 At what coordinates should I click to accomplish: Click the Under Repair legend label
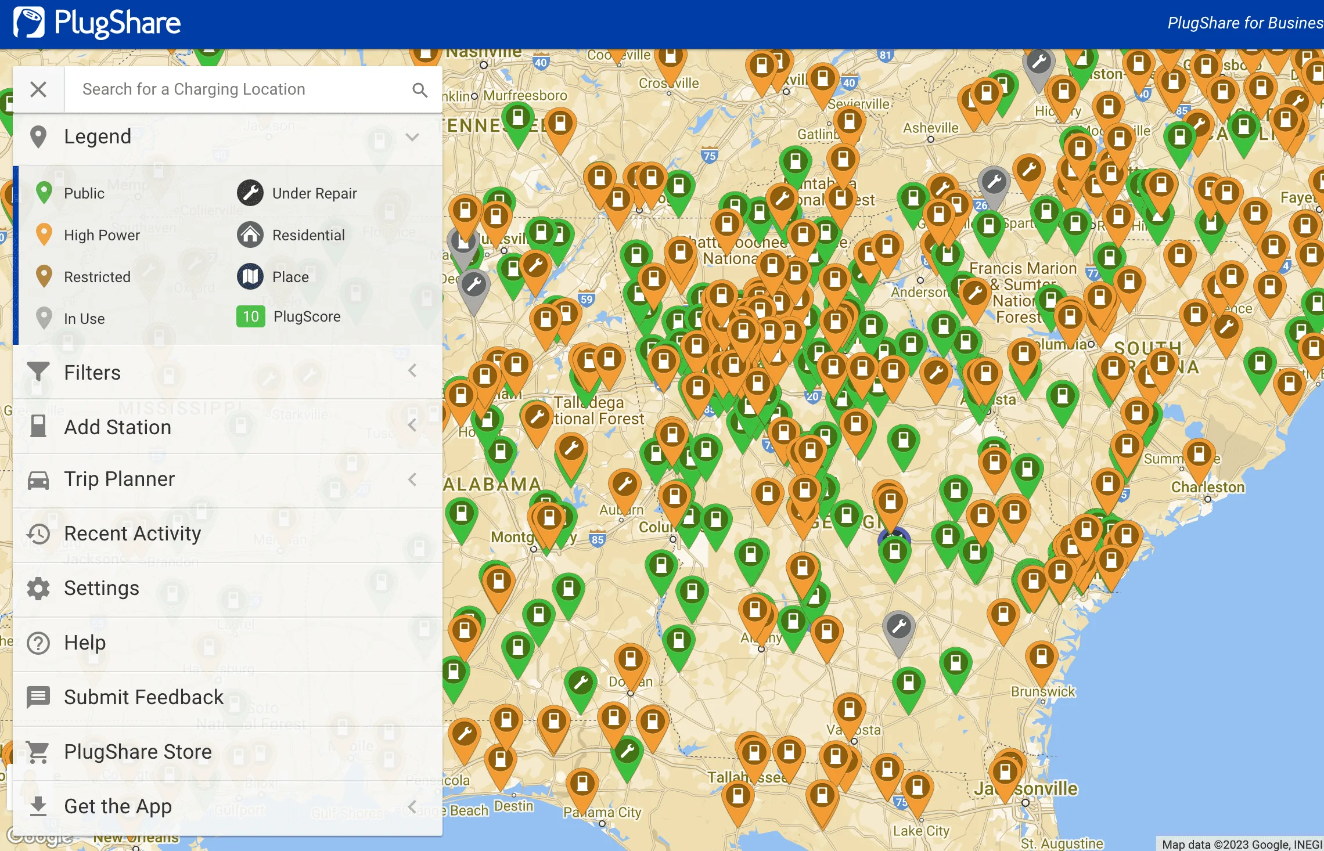tap(315, 193)
